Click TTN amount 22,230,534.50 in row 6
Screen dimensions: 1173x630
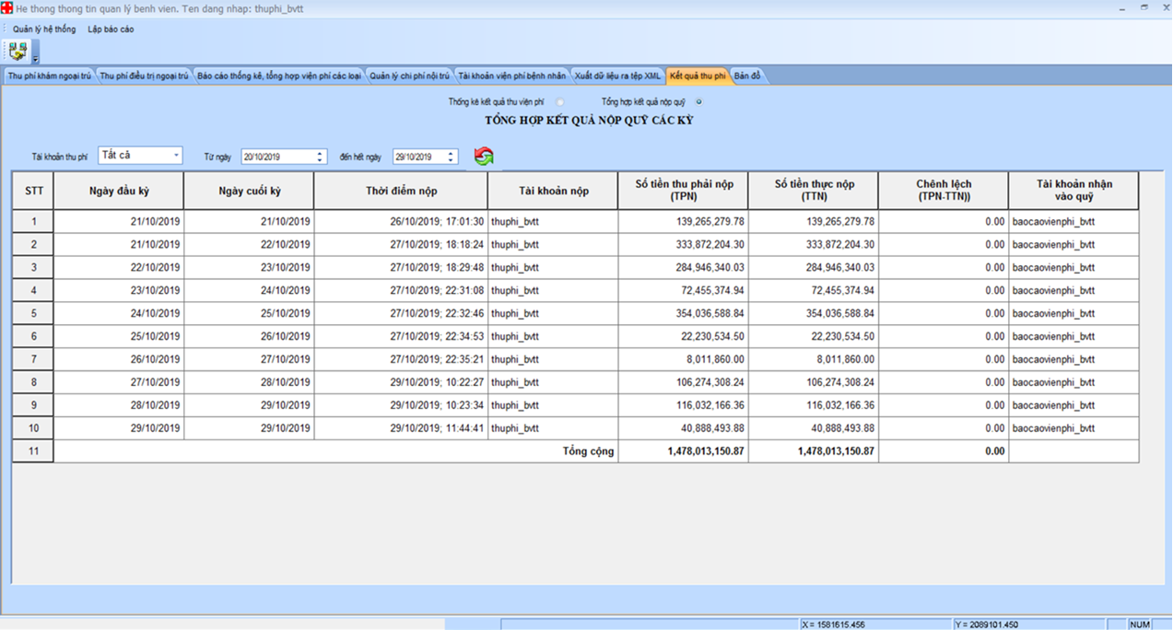tap(843, 337)
